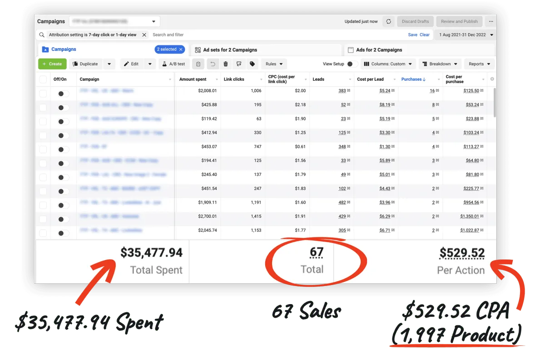Click the Edit button

132,64
